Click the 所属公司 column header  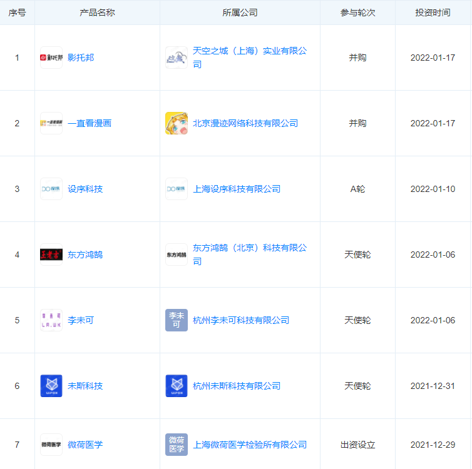tap(240, 13)
